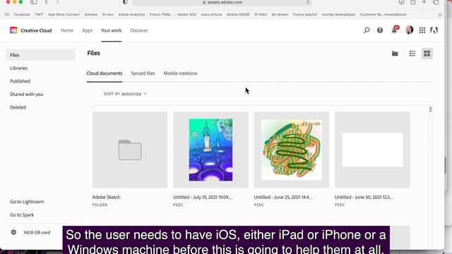Open Untitled July 10, 2021 document thumbnail

(210, 150)
